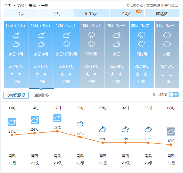
Task: Click the 05时 cloudy night icon
Action: [148, 129]
